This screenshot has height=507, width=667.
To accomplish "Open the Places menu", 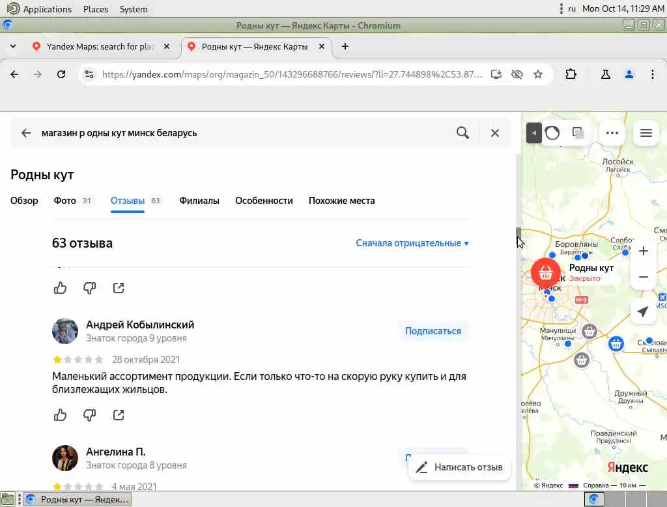I will (96, 9).
